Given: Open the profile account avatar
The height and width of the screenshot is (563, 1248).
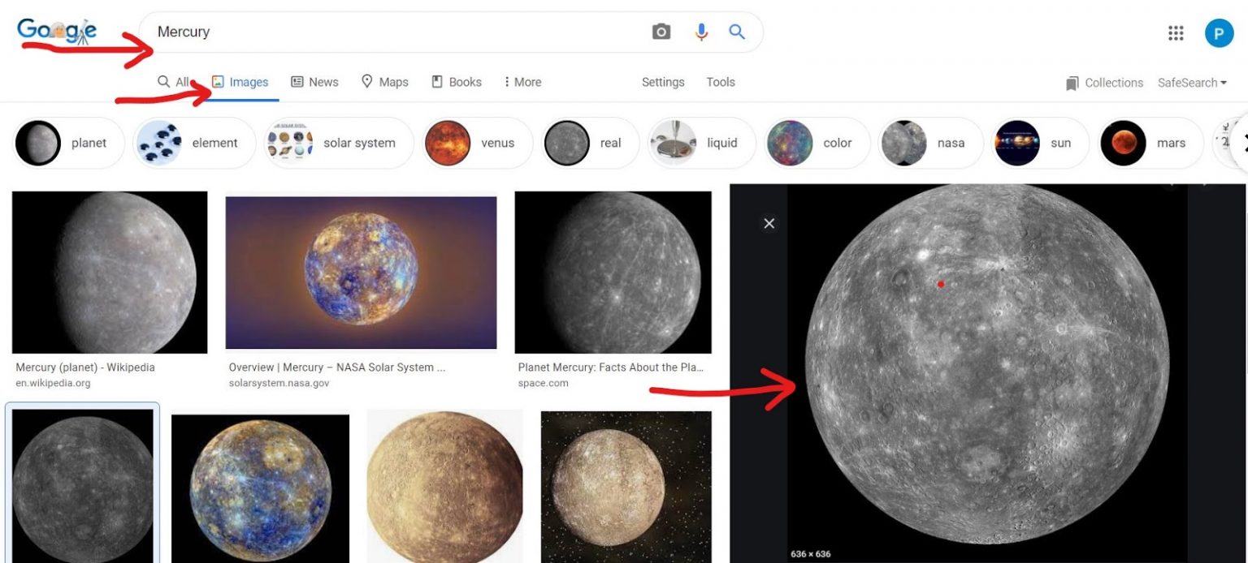Looking at the screenshot, I should point(1219,33).
